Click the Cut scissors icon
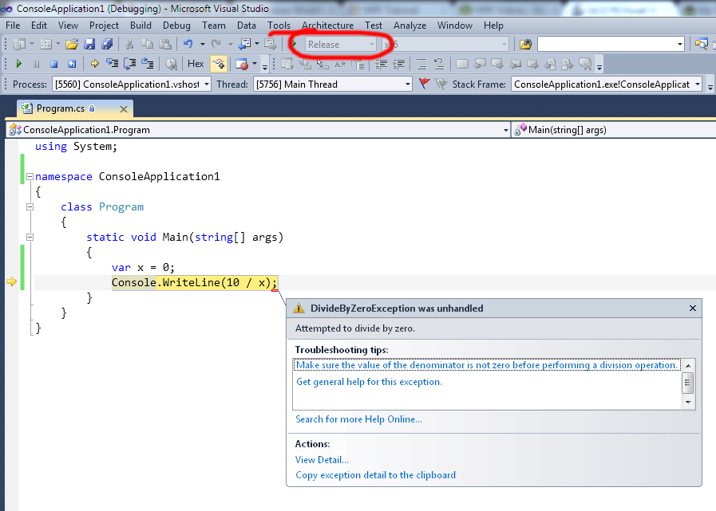Screen dimensions: 716x511 (x=129, y=45)
